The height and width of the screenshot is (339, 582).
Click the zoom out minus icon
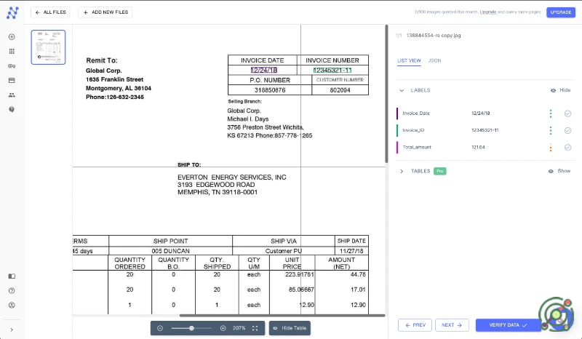(159, 328)
